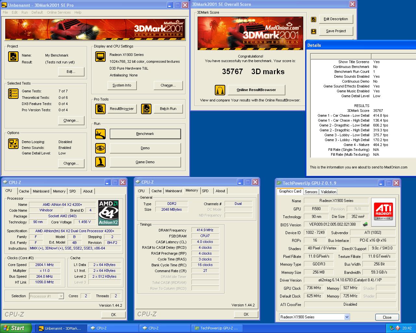Start the Benchmark
This screenshot has height=333, width=416.
click(145, 134)
